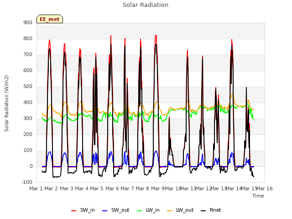Click the Solar Radiation chart title

click(146, 5)
